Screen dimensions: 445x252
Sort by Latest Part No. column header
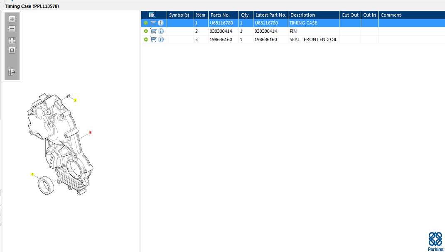pyautogui.click(x=270, y=15)
